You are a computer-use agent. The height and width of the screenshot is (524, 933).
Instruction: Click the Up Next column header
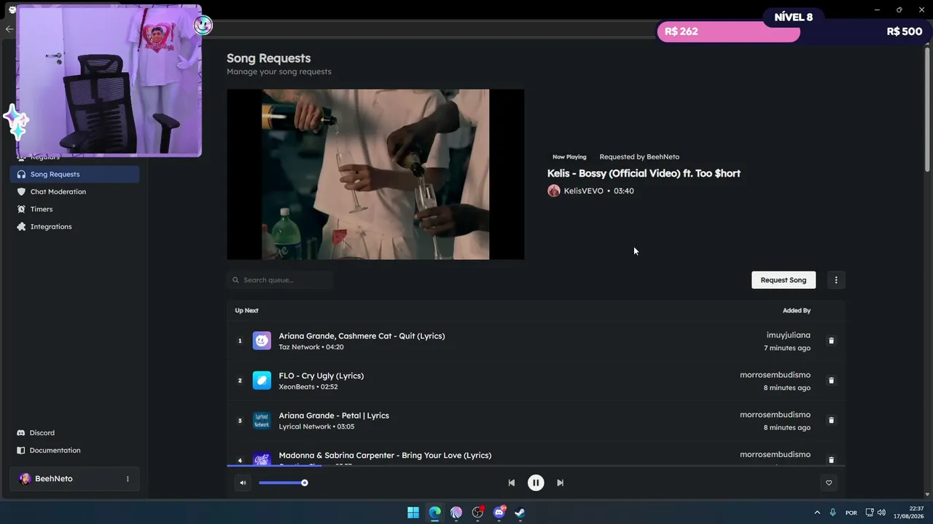pos(246,311)
